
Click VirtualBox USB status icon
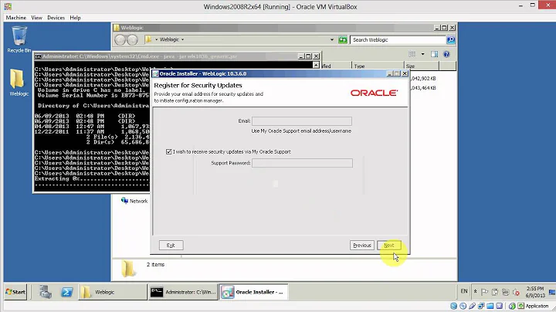coord(472,306)
